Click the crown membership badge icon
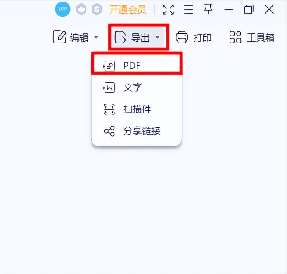The width and height of the screenshot is (287, 274). [81, 9]
